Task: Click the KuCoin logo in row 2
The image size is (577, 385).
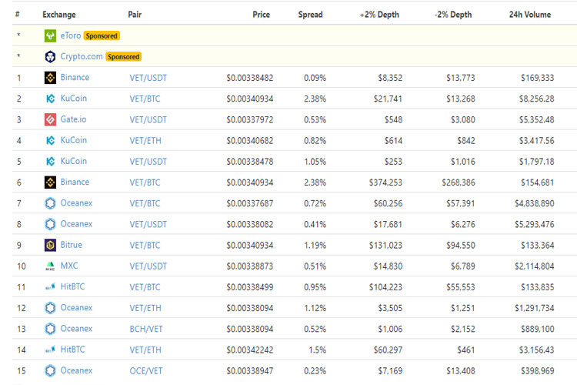Action: [50, 99]
